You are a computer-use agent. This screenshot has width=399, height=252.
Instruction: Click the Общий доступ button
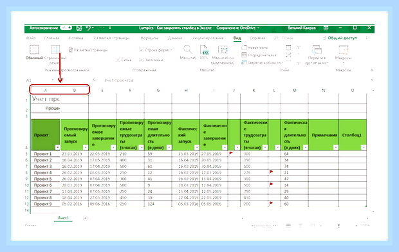coord(340,38)
